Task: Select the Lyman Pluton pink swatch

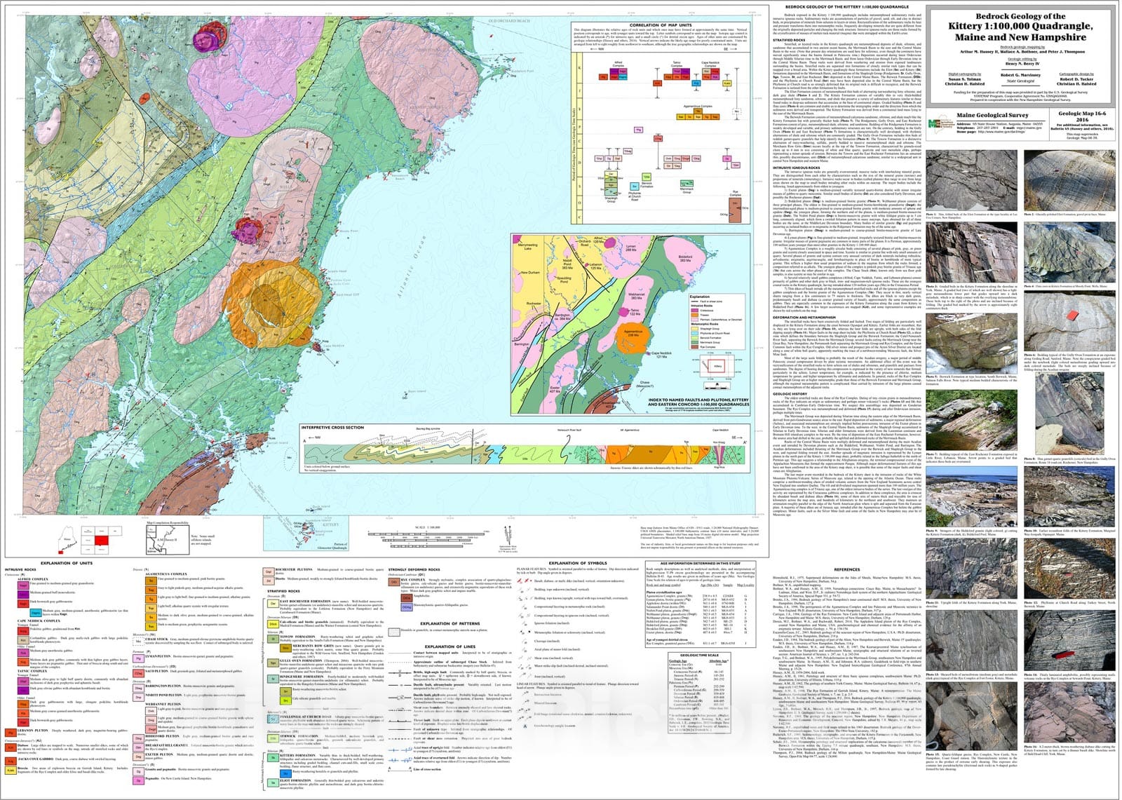Action: click(x=139, y=658)
